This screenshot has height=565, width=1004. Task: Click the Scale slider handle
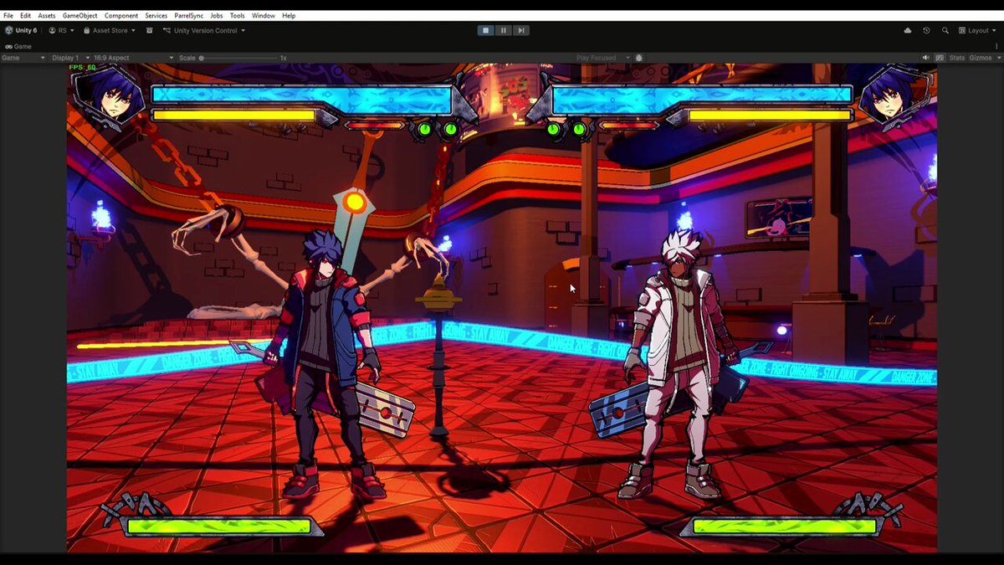click(x=202, y=58)
